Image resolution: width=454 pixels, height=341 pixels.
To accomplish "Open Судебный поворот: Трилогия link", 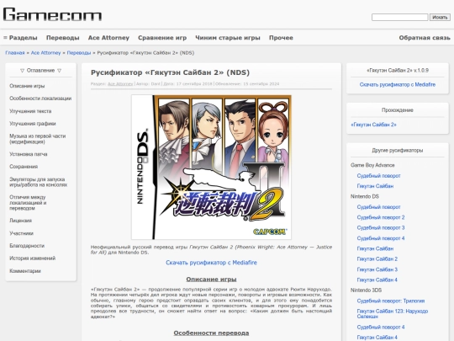I will (x=391, y=301).
